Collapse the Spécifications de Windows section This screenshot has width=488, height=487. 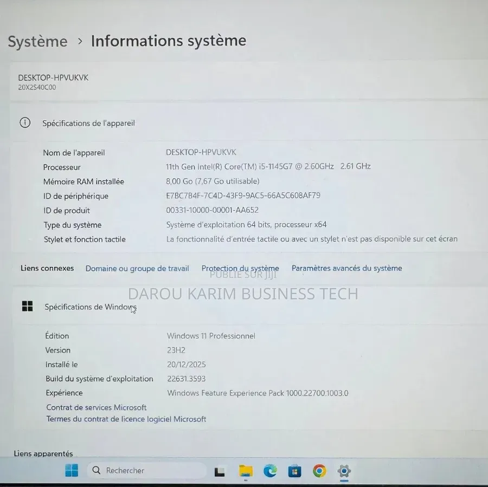(x=249, y=307)
